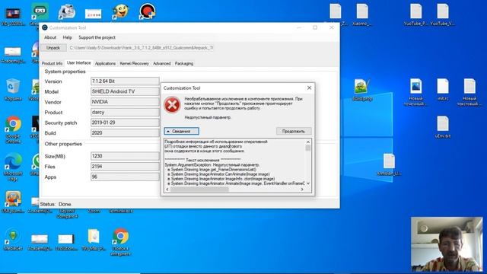The height and width of the screenshot is (274, 487).
Task: Click the 'Недопустимый параметр.' message line
Action: click(x=208, y=117)
